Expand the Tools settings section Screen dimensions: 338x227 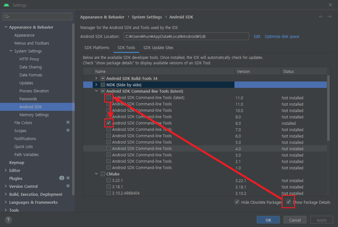click(6, 210)
